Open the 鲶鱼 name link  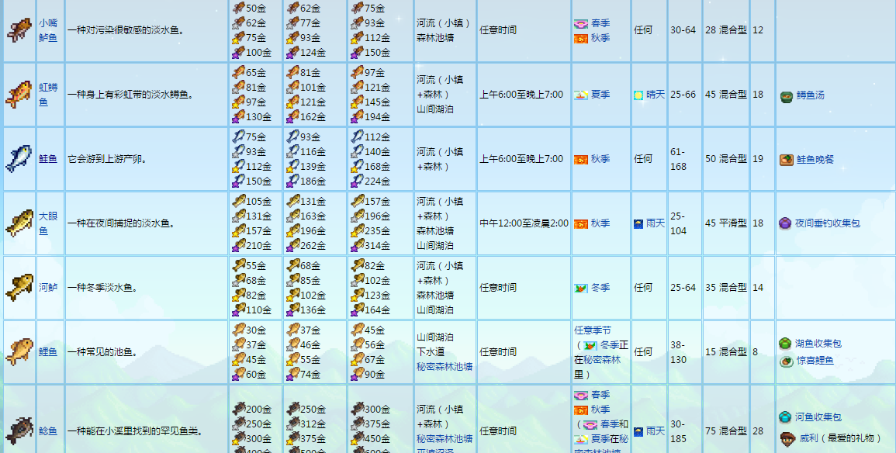[x=48, y=431]
